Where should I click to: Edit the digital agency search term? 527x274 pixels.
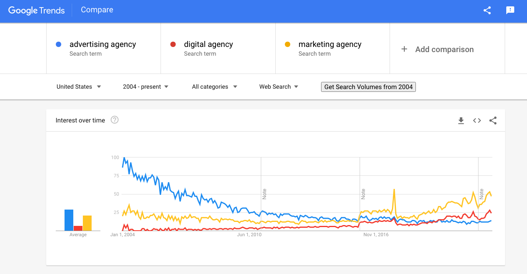[x=208, y=45]
